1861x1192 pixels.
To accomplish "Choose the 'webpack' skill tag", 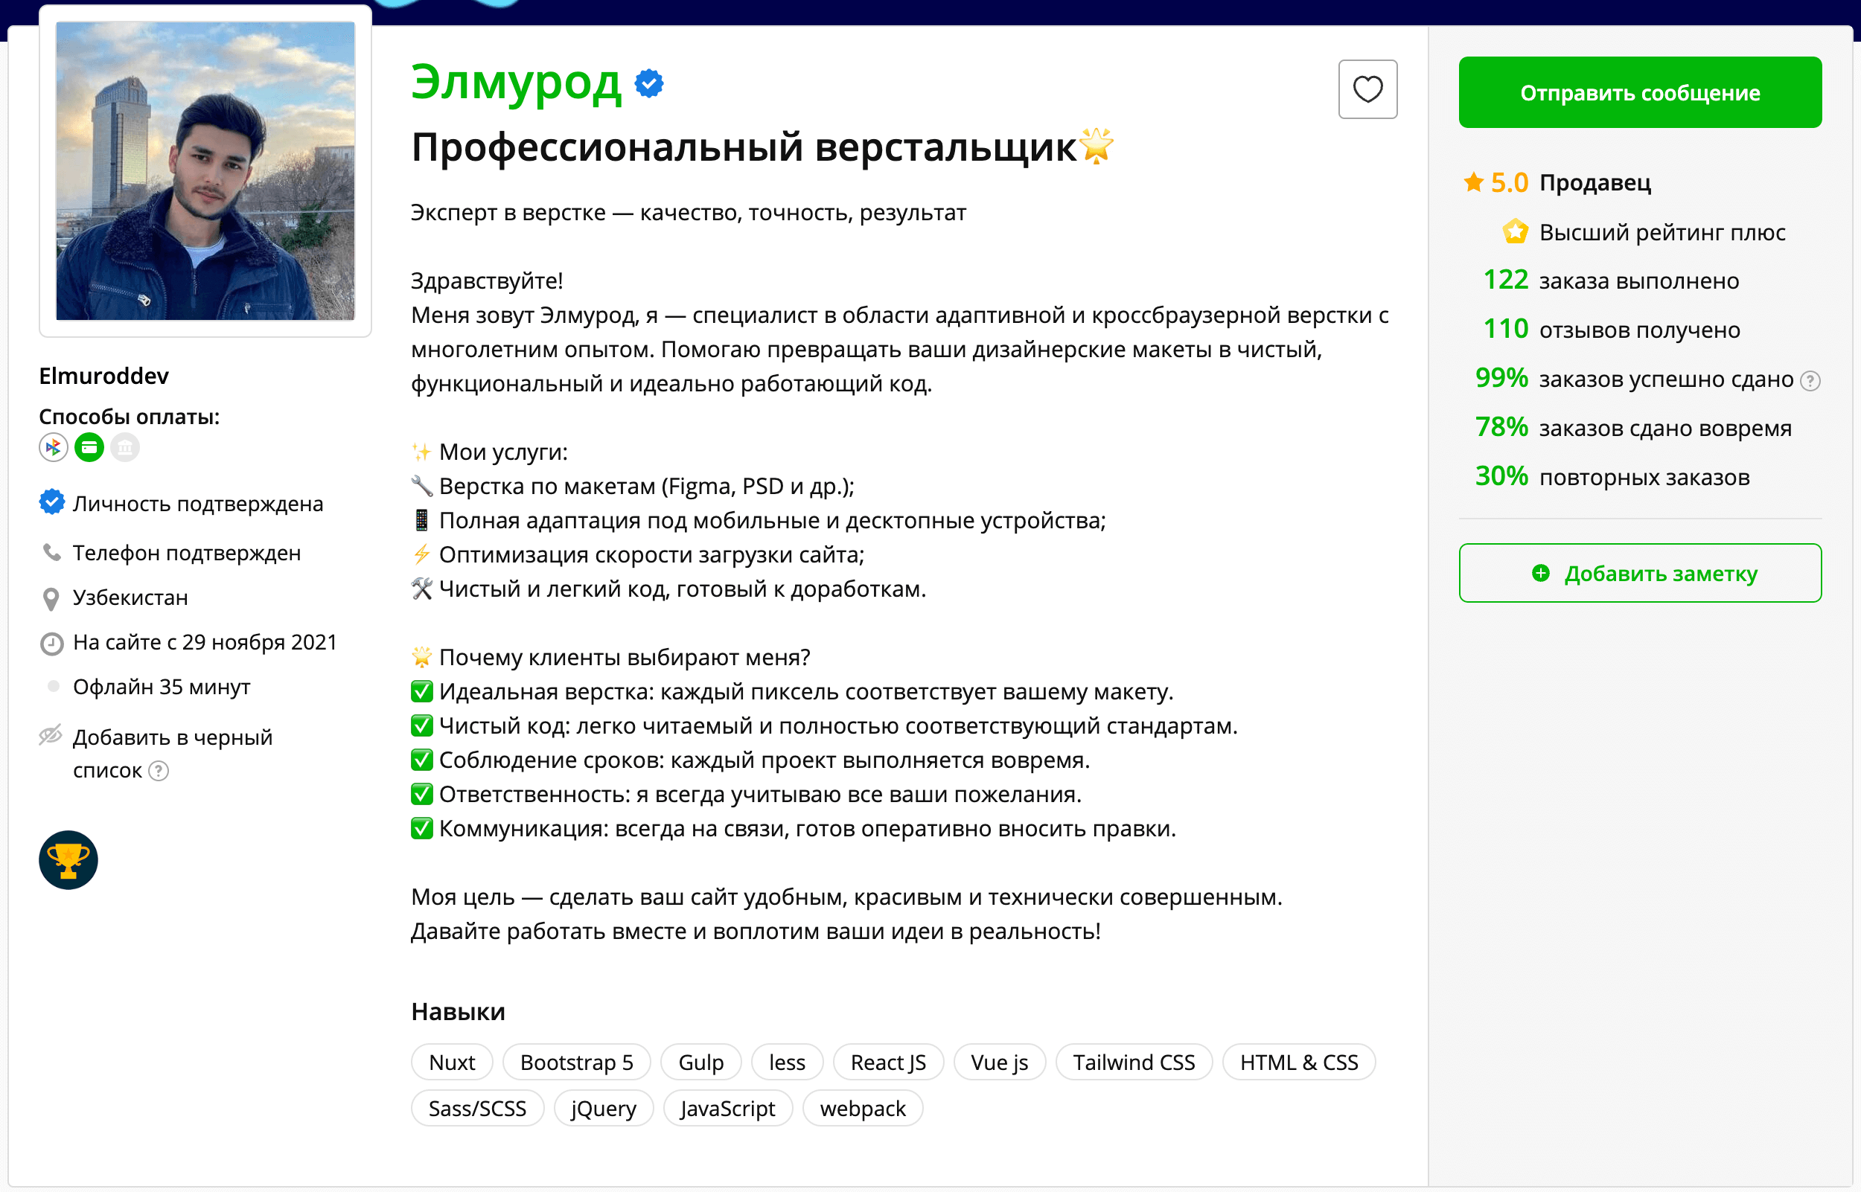I will point(862,1109).
